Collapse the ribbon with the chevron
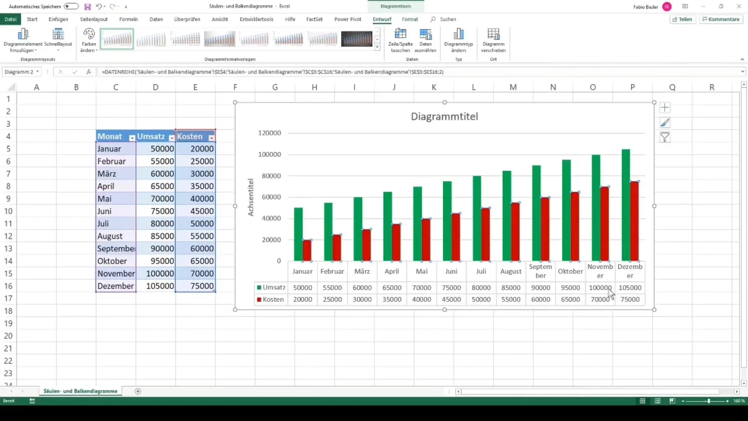The height and width of the screenshot is (421, 748). point(742,59)
